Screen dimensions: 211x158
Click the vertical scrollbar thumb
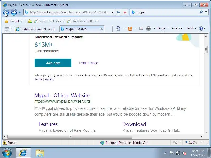point(206,50)
